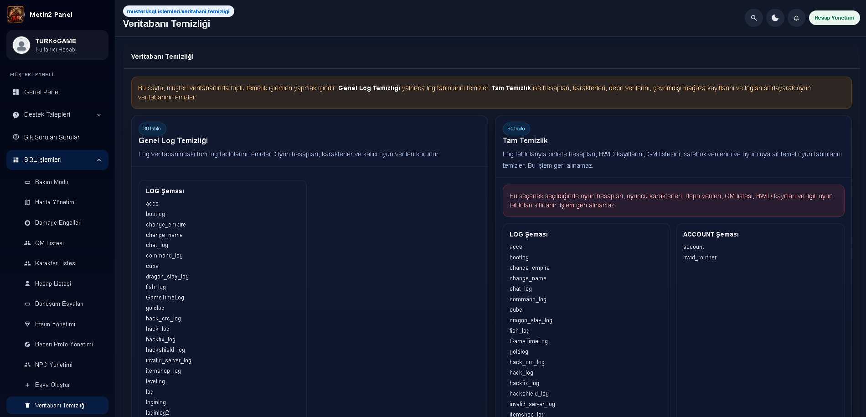The image size is (866, 417).
Task: Go to the Dönüşüm Eşyaları page
Action: (x=57, y=304)
